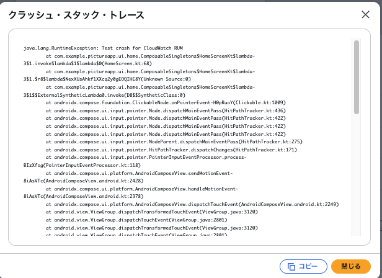Click the ClickableNode.onPointerEvent line (Clickable.kt:1009)
382x278 pixels.
coord(166,102)
